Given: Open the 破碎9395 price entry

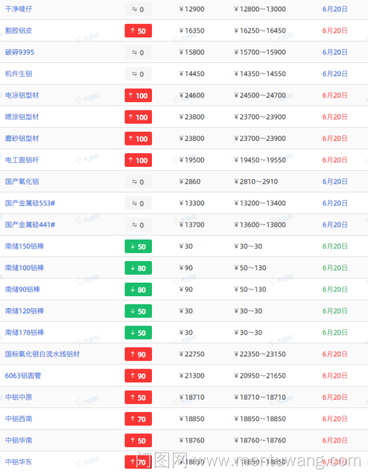Looking at the screenshot, I should [x=20, y=52].
